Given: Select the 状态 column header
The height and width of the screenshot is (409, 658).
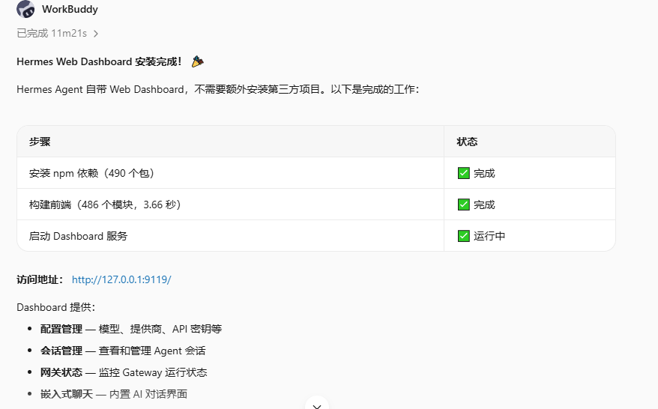Looking at the screenshot, I should pyautogui.click(x=467, y=142).
